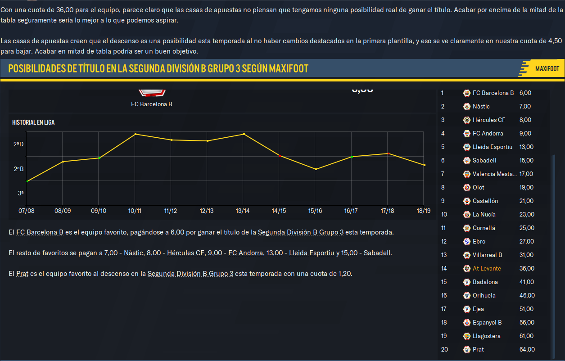
Task: Click the 36,00 odds value for At Levante
Action: (527, 269)
